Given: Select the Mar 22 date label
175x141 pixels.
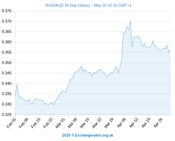Looking at the screenshot, I should [x=97, y=123].
